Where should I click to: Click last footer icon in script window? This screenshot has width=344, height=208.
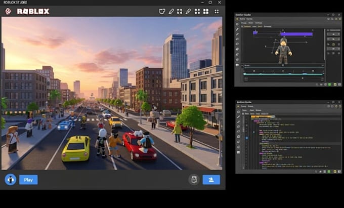[339, 172]
